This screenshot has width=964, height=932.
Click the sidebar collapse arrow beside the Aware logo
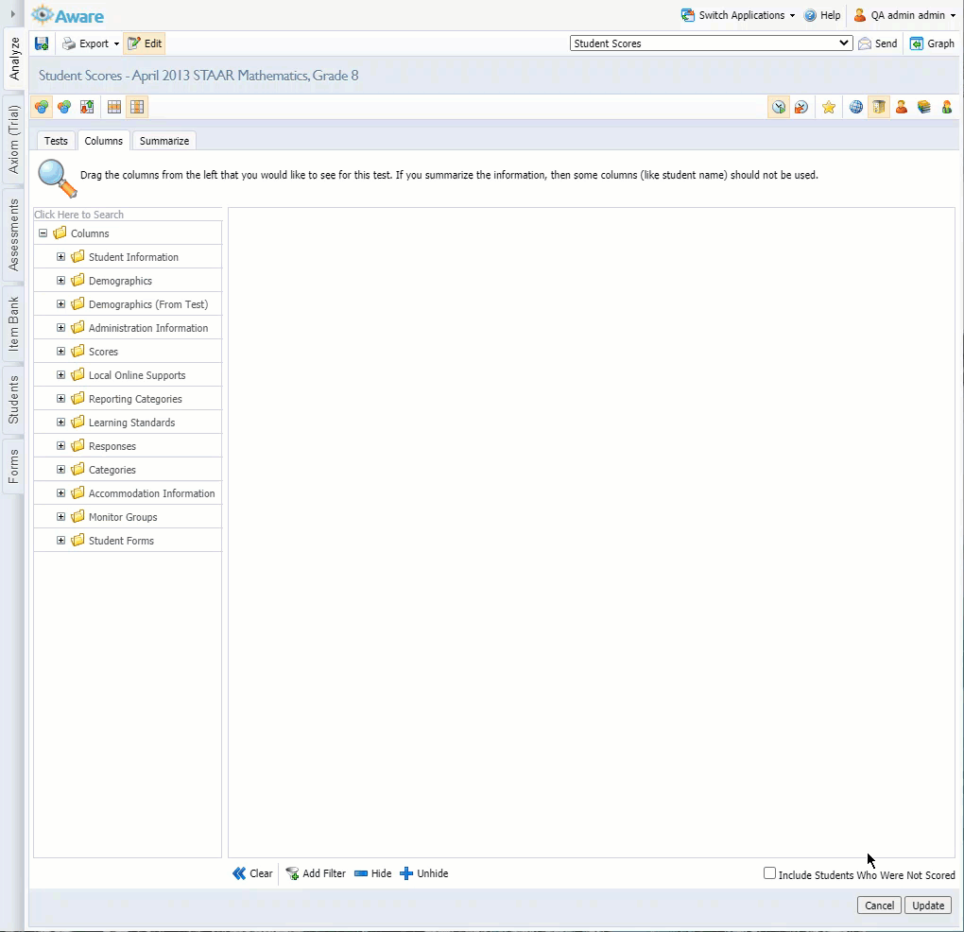(12, 13)
